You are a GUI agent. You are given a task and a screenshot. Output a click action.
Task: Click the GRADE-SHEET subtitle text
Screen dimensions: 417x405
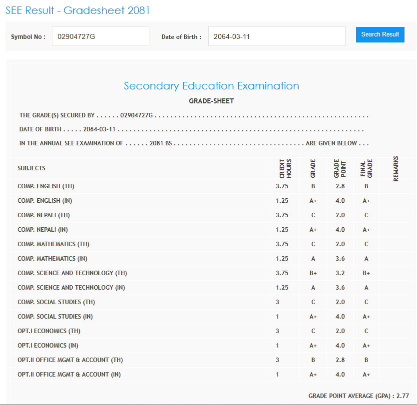pos(211,101)
